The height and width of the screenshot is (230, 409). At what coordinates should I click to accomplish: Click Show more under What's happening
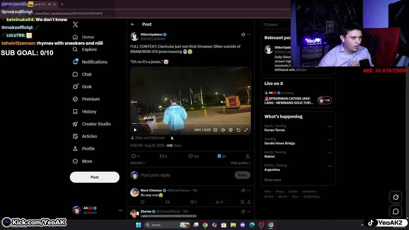(x=273, y=180)
